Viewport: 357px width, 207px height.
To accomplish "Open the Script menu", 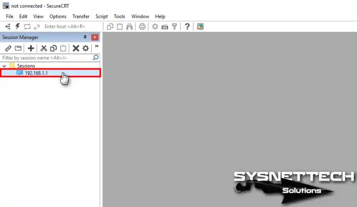I will [x=101, y=17].
